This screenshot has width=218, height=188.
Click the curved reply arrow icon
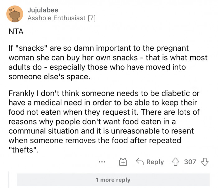click(x=140, y=162)
